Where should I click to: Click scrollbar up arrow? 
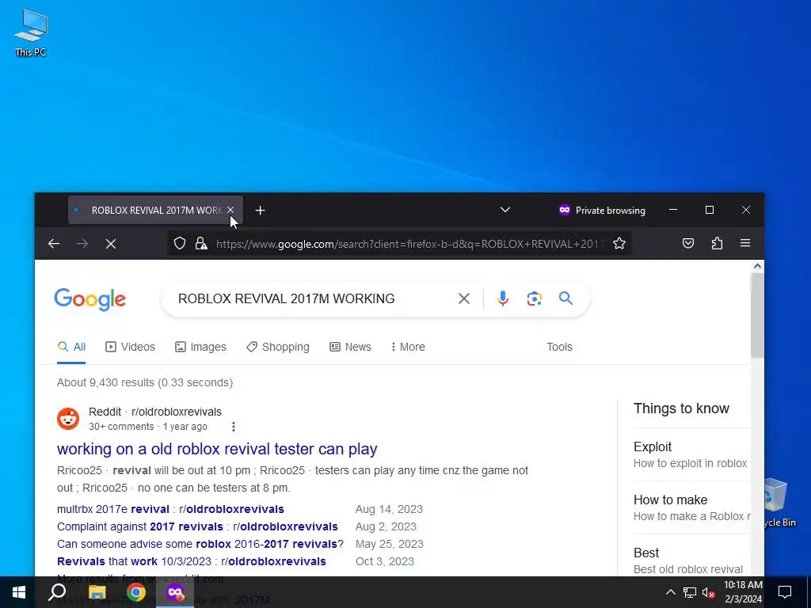tap(757, 266)
